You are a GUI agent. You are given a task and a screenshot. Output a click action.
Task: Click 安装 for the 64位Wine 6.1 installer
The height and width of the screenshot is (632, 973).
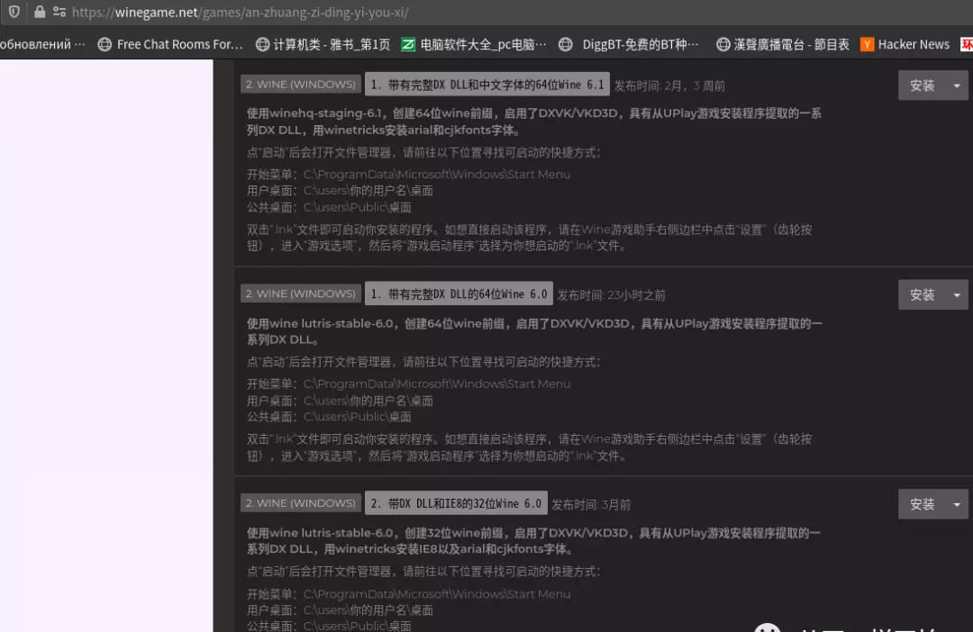[922, 86]
